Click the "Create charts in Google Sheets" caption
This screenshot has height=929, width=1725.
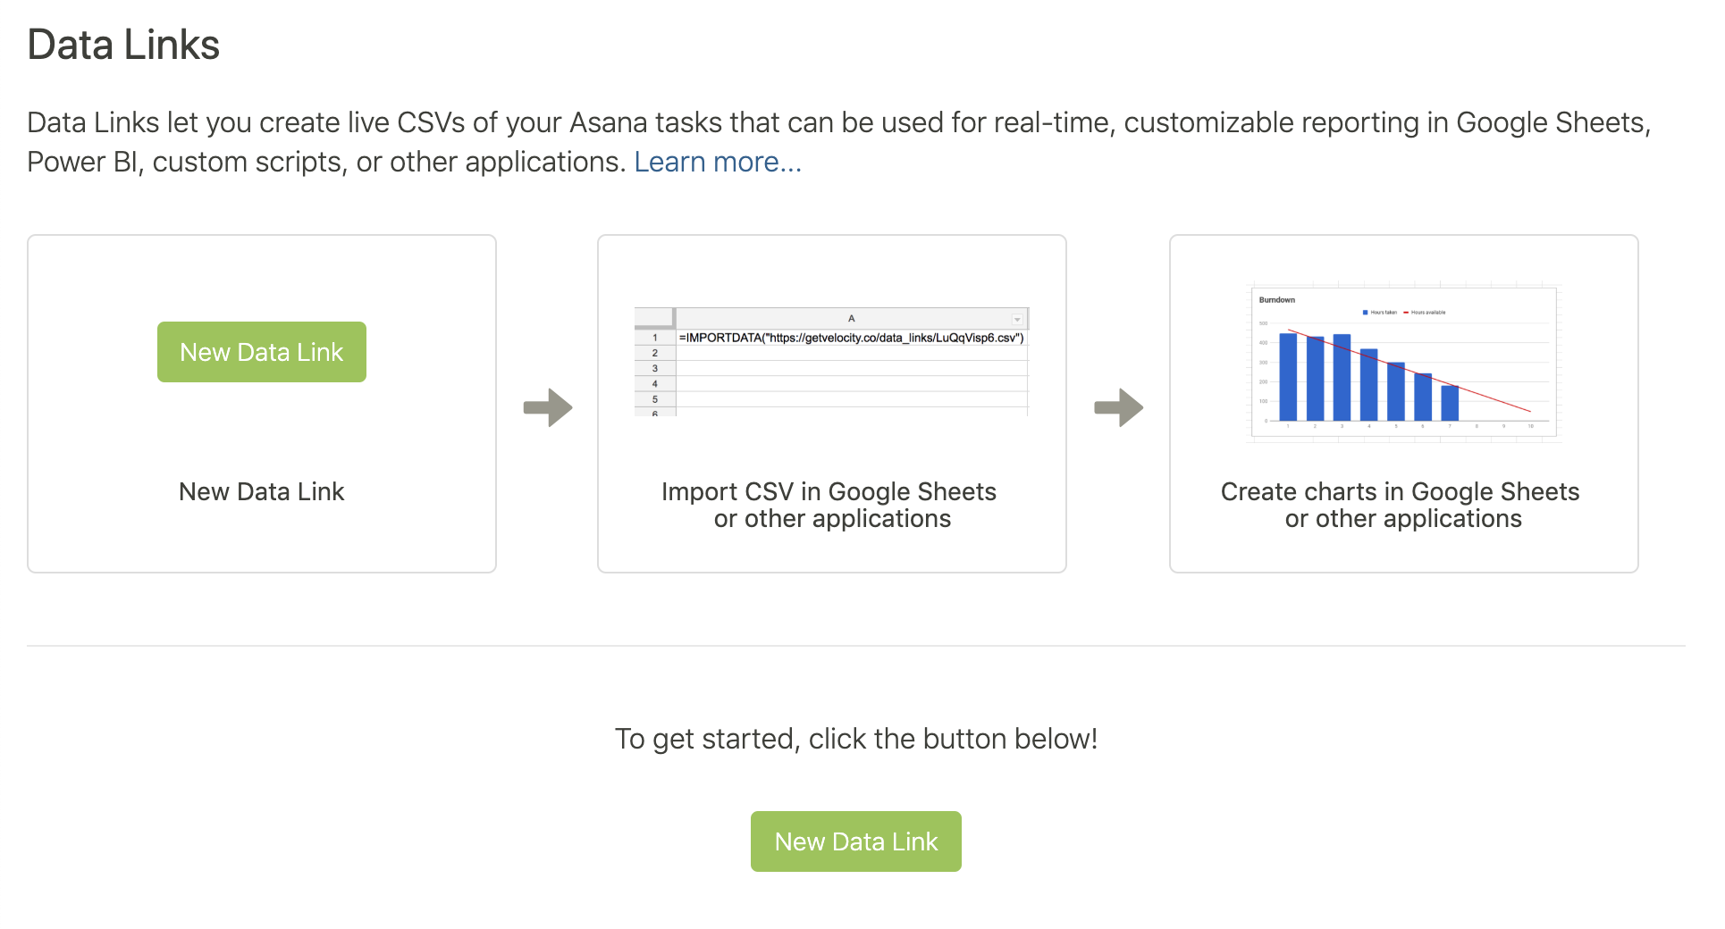1400,491
